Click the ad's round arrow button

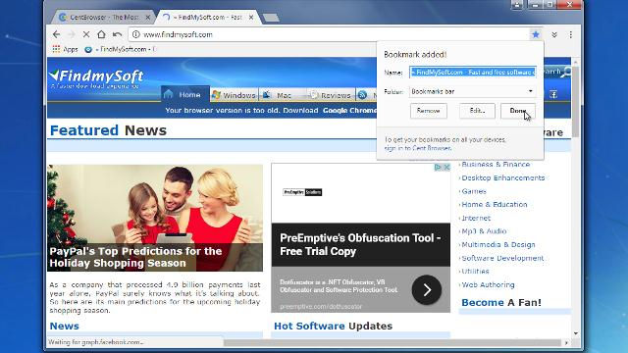coord(427,290)
